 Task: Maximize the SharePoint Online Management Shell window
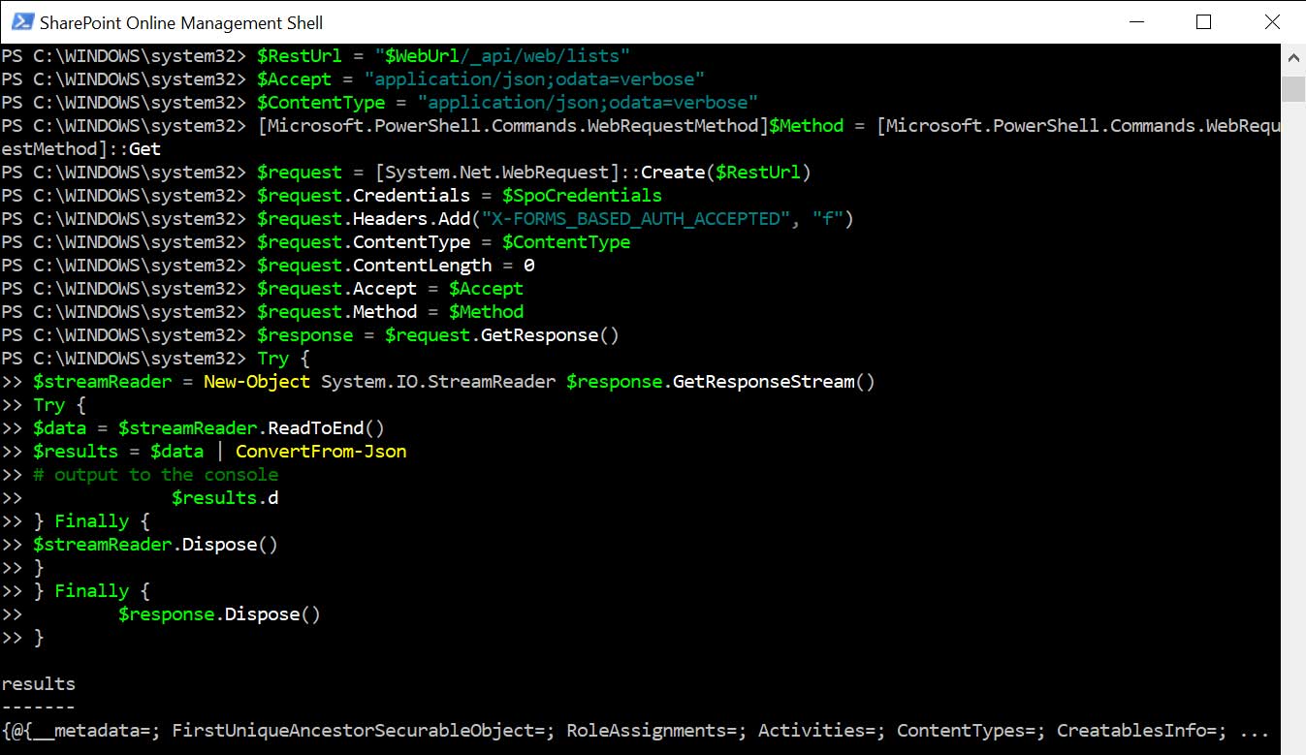[x=1204, y=21]
